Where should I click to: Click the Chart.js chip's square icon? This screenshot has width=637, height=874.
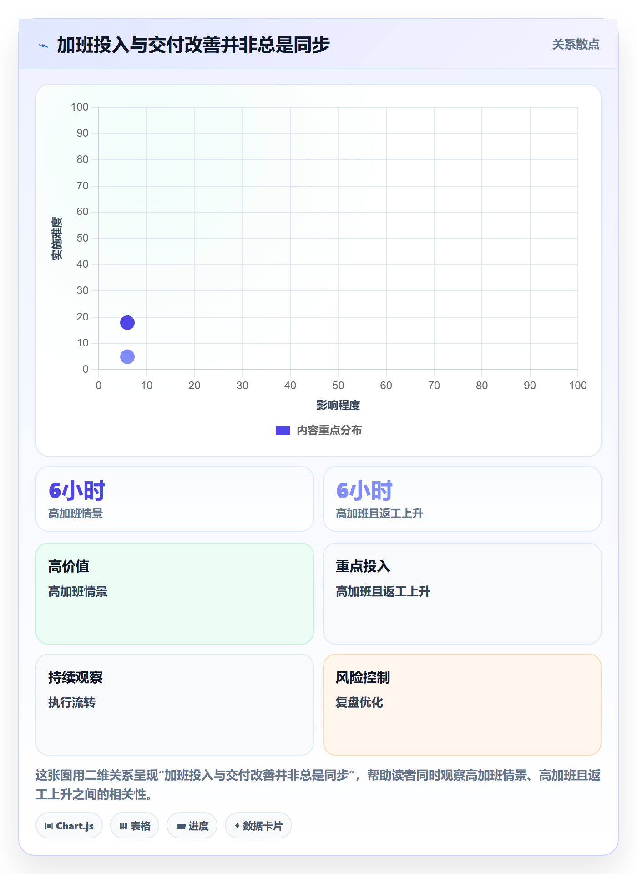click(49, 826)
